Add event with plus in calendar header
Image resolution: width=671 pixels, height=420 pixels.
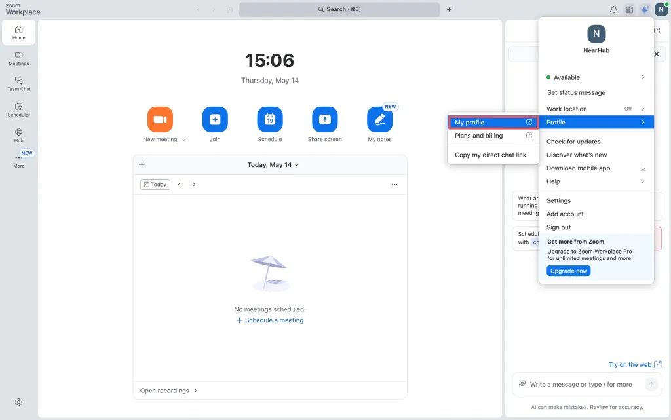click(x=142, y=164)
